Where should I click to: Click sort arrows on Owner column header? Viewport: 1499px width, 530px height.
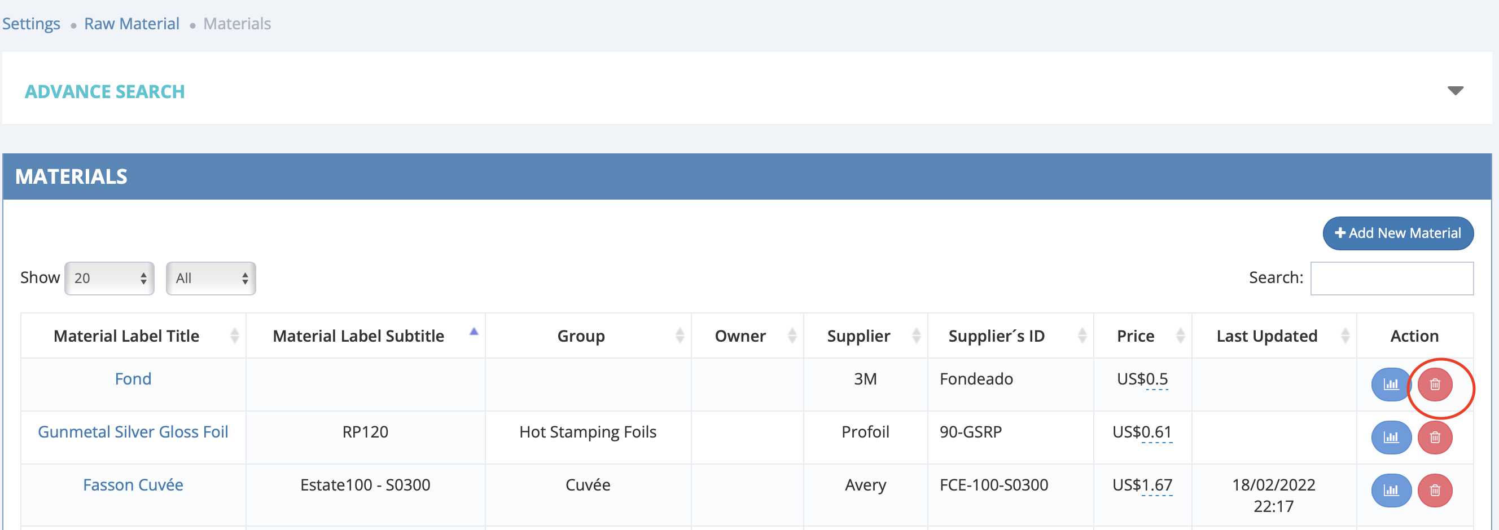click(791, 335)
